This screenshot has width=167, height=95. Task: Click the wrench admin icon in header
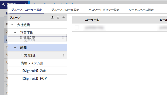(x=4, y=5)
